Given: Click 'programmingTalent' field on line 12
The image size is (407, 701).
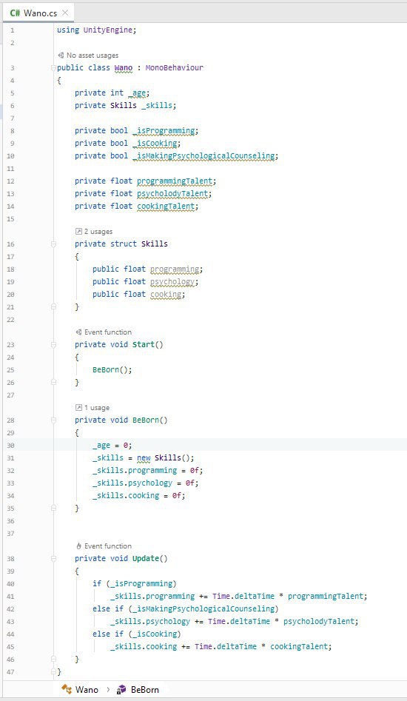Looking at the screenshot, I should [x=174, y=181].
